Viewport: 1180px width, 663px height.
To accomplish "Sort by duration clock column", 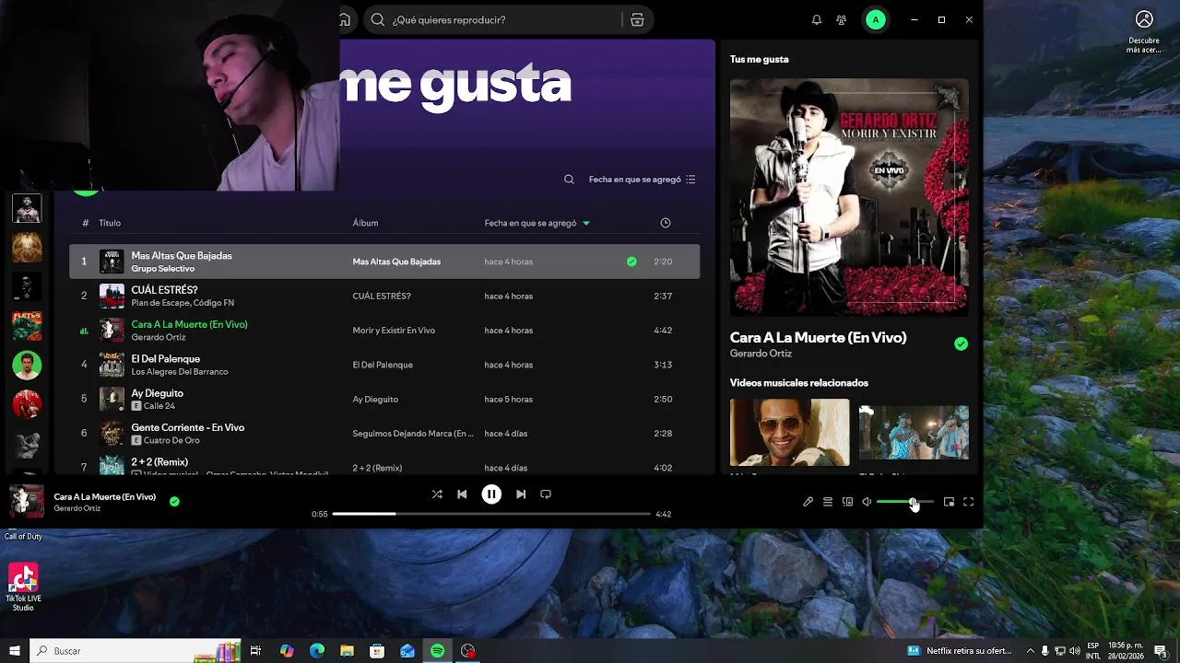I will pyautogui.click(x=666, y=223).
